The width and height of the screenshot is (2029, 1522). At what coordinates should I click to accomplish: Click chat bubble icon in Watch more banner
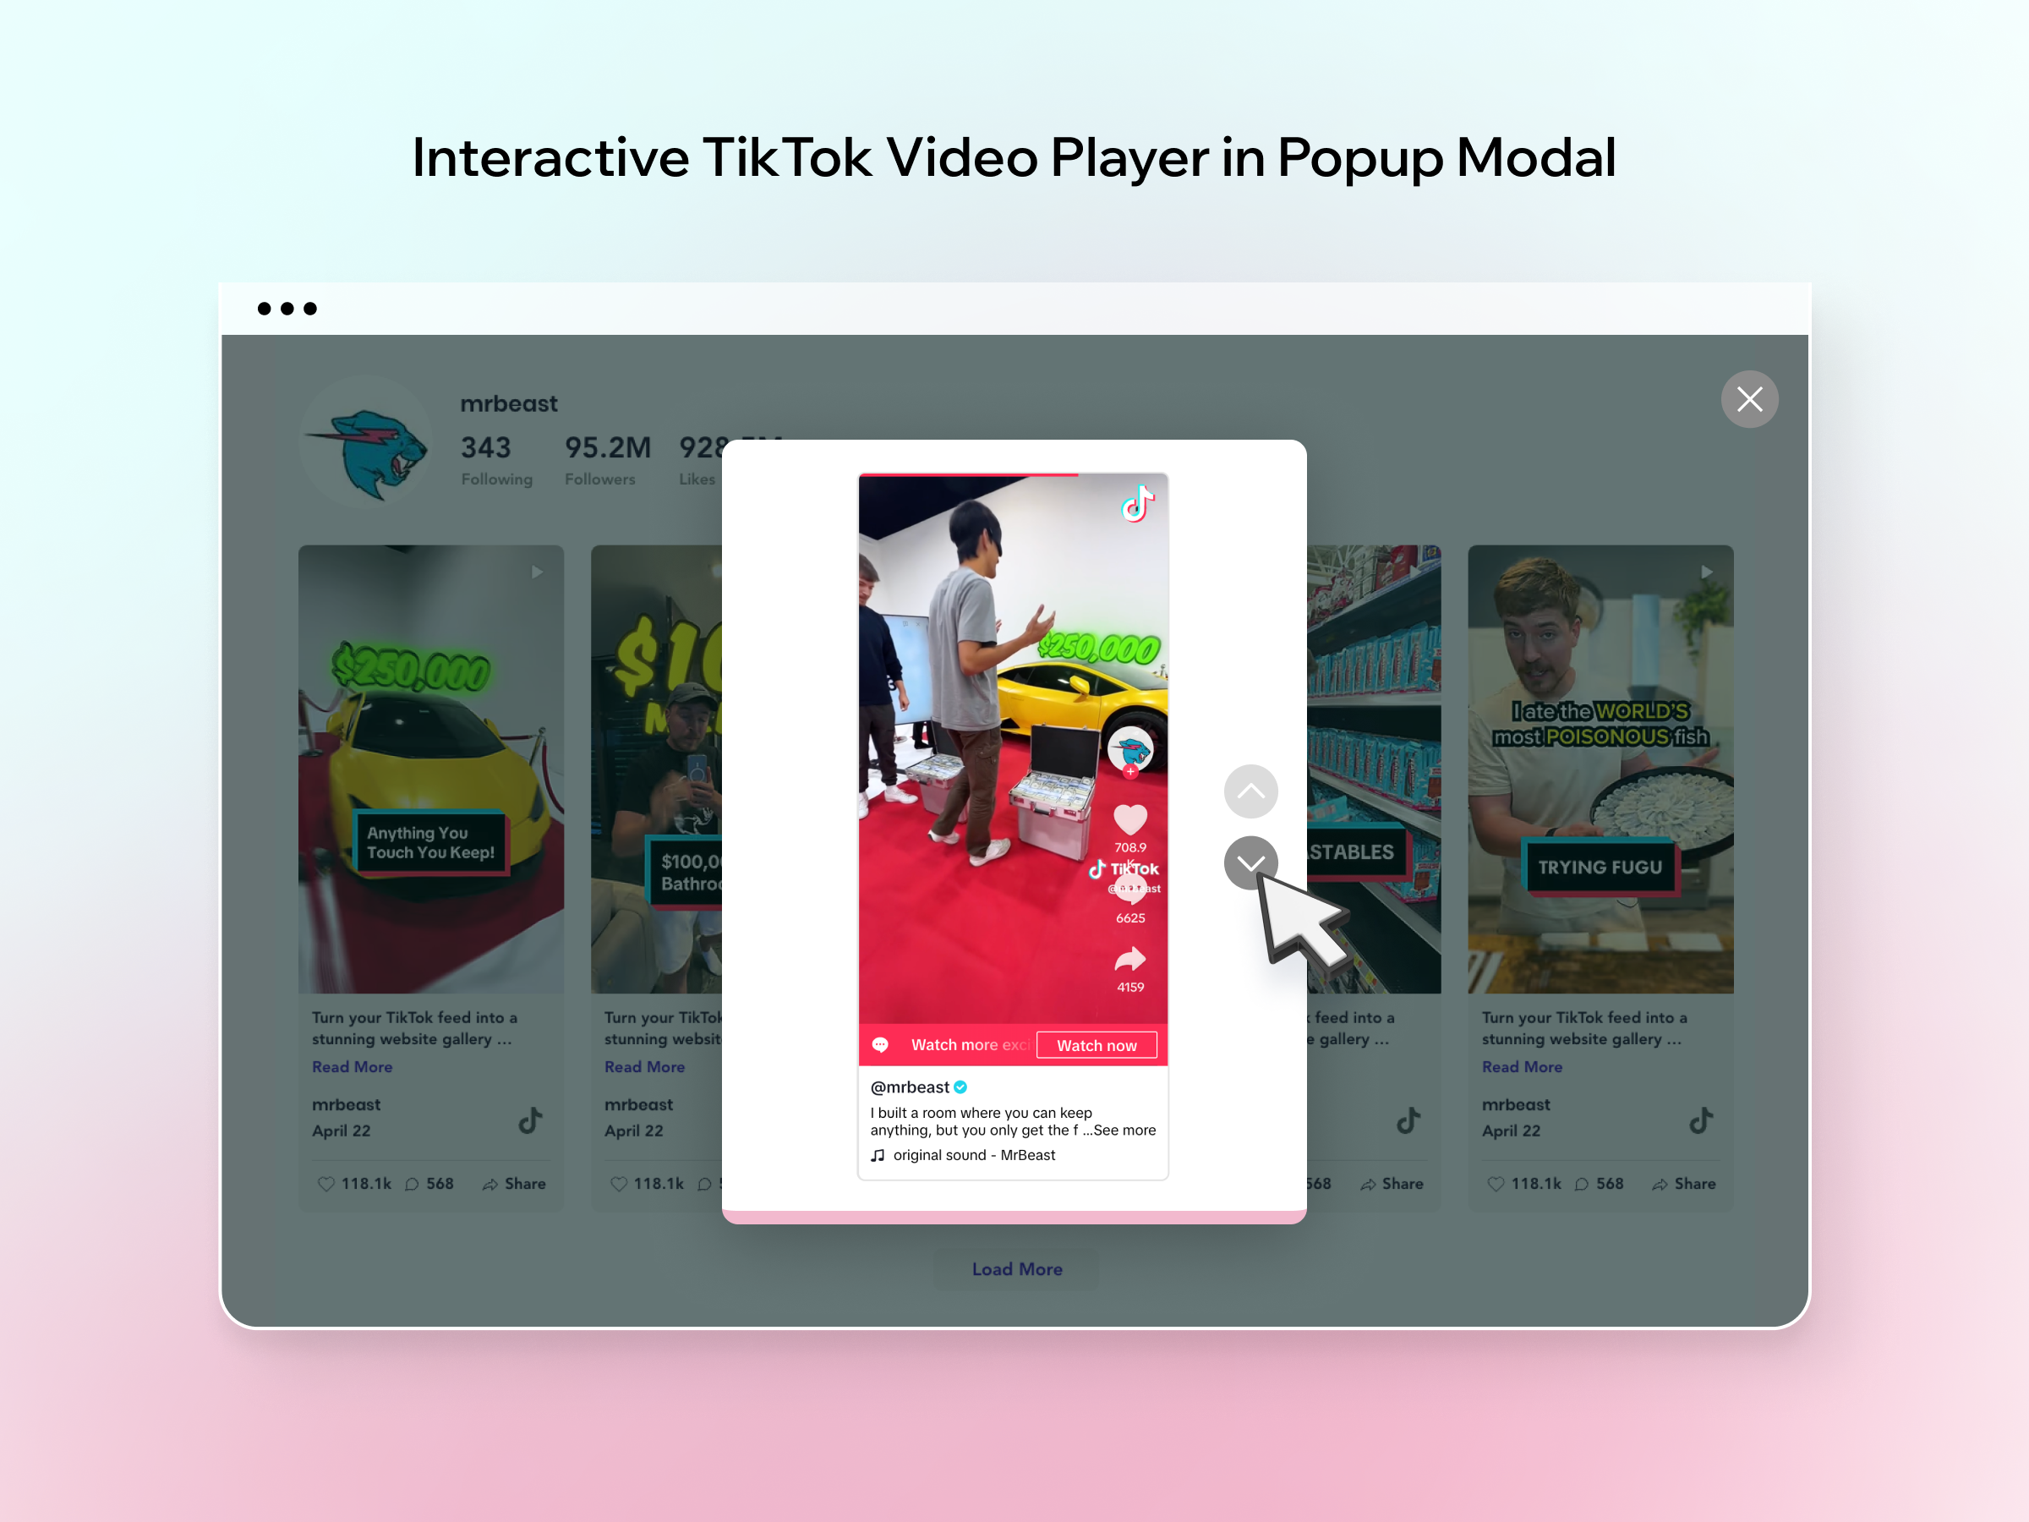click(880, 1045)
